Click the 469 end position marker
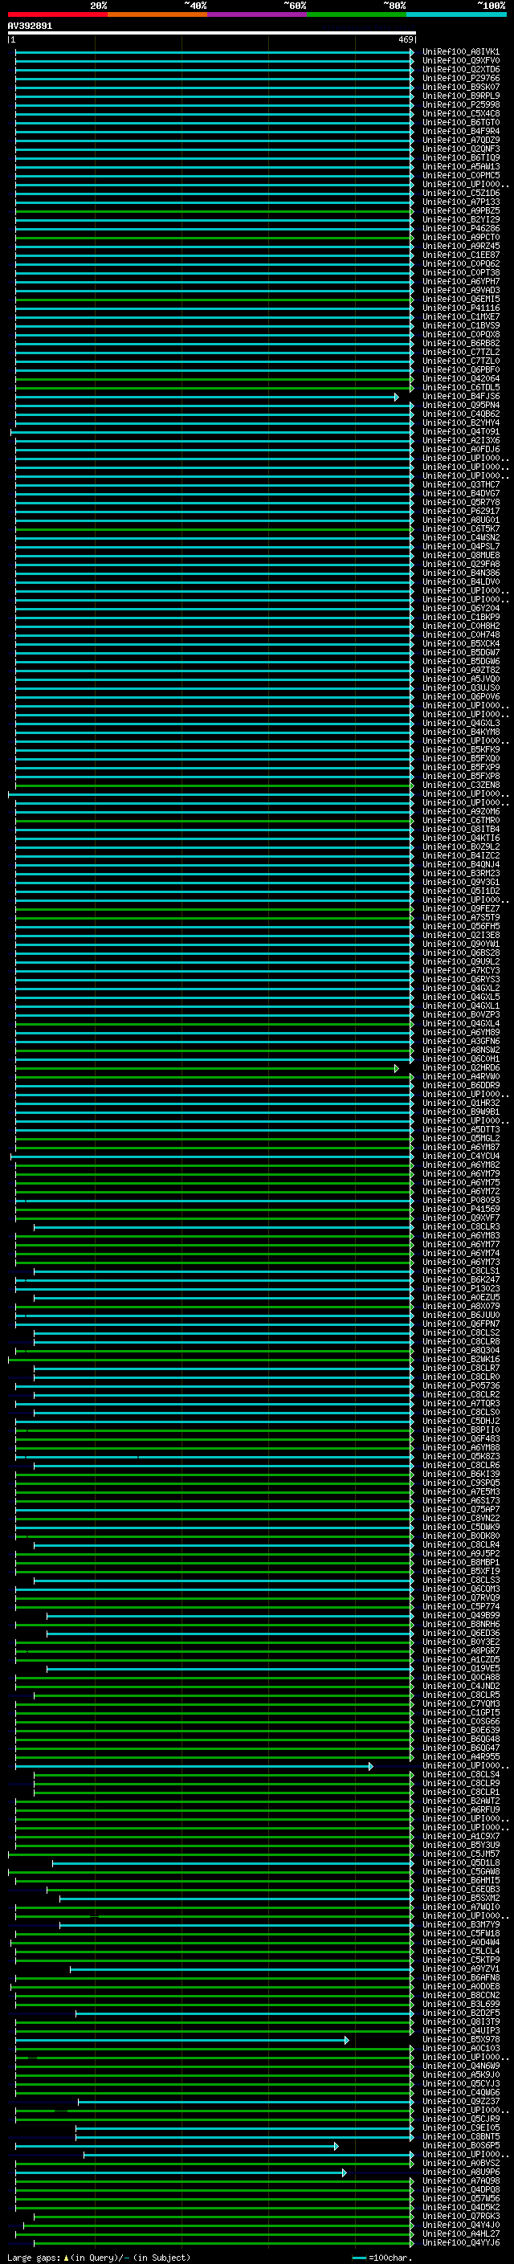The height and width of the screenshot is (2264, 514). click(406, 39)
